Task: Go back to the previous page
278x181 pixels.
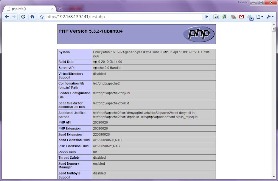Action: [x=7, y=17]
